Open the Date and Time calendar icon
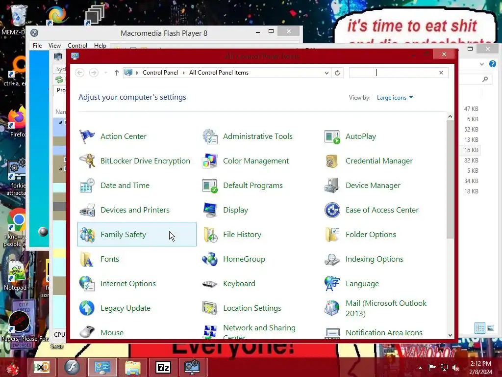502x377 pixels. pos(87,186)
